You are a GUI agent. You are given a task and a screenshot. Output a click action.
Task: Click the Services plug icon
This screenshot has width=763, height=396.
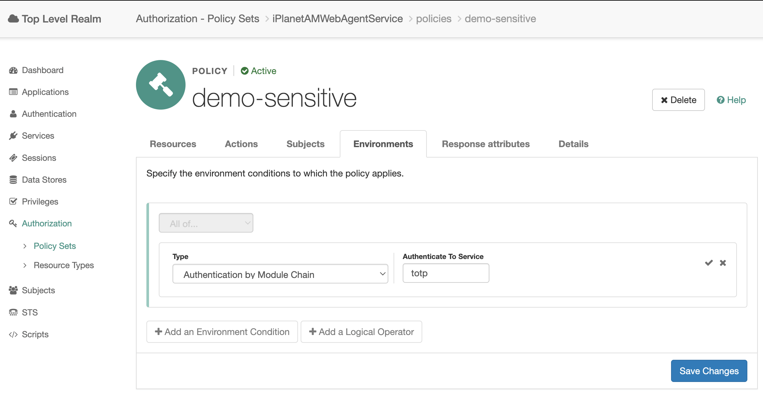(x=13, y=136)
